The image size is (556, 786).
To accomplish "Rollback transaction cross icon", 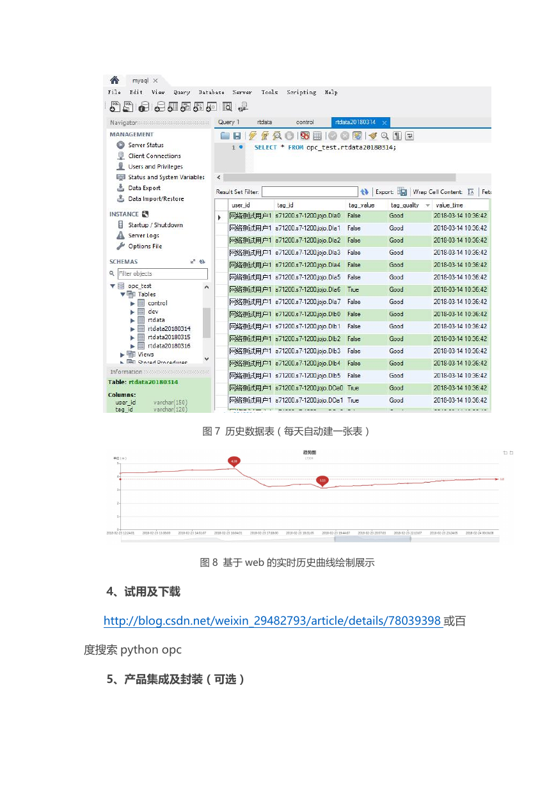I will pyautogui.click(x=345, y=136).
